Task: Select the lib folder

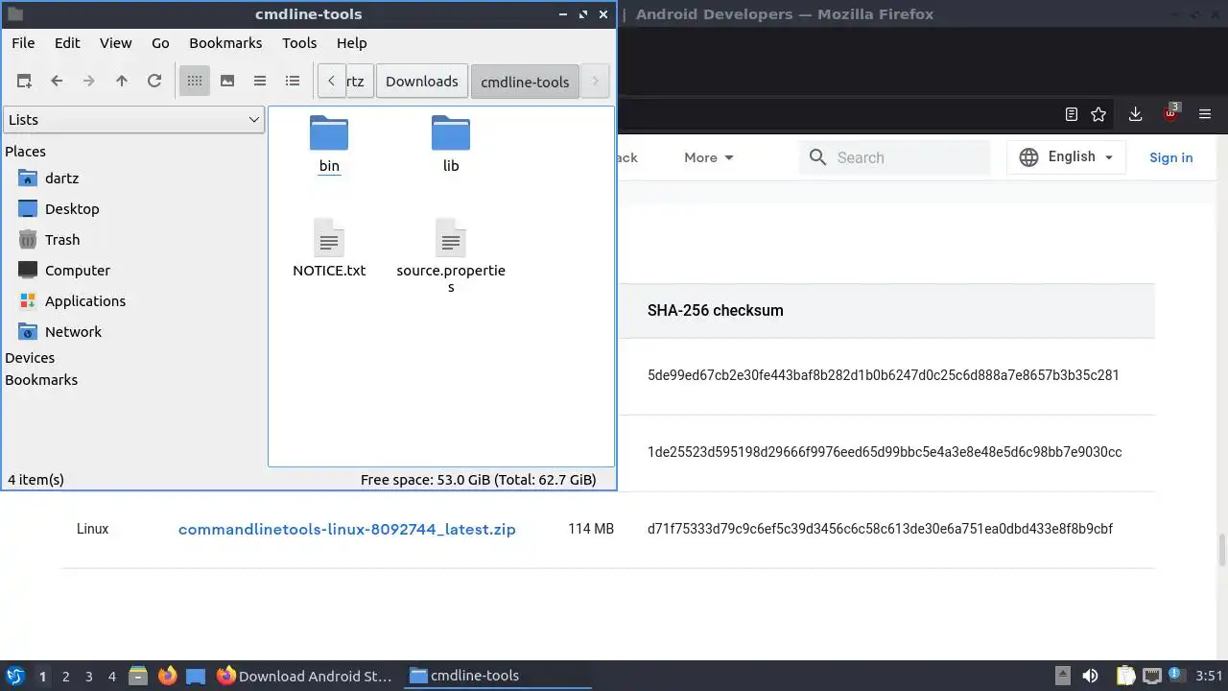Action: click(451, 144)
